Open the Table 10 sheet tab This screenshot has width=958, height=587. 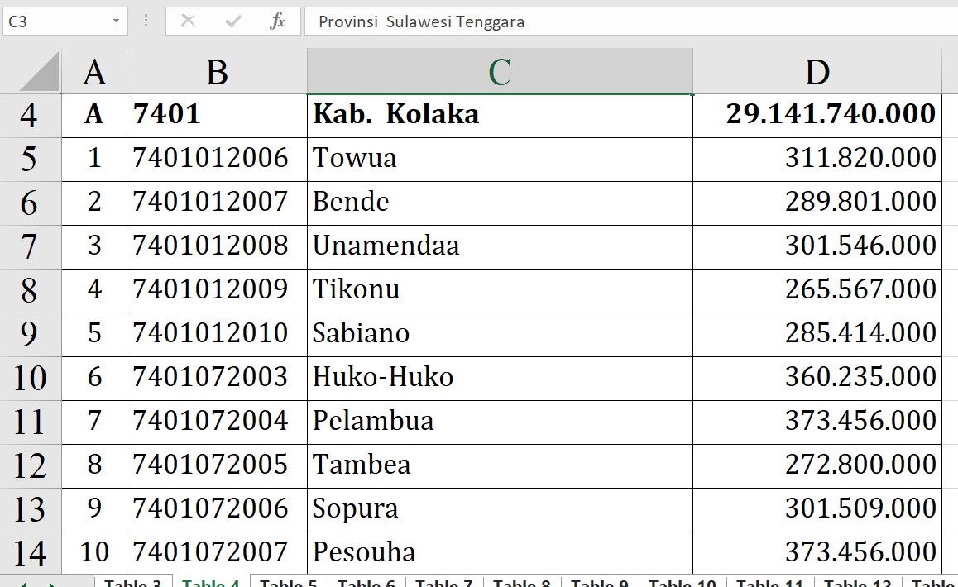(x=682, y=581)
